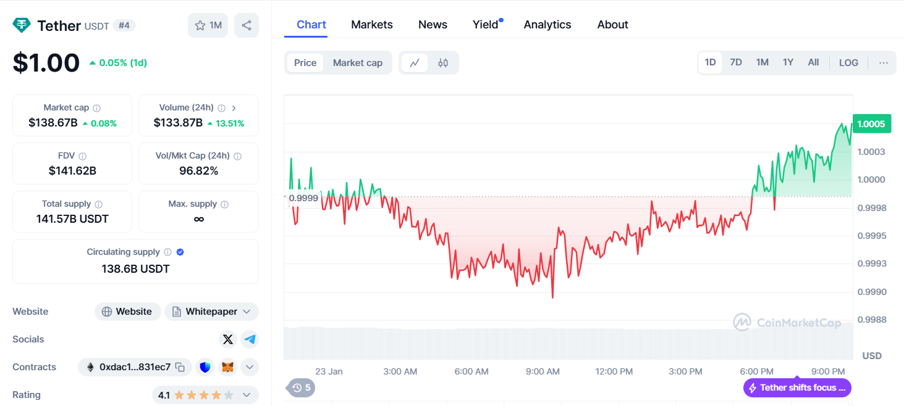Open Volume (24h) details arrow
This screenshot has width=904, height=406.
click(x=234, y=108)
